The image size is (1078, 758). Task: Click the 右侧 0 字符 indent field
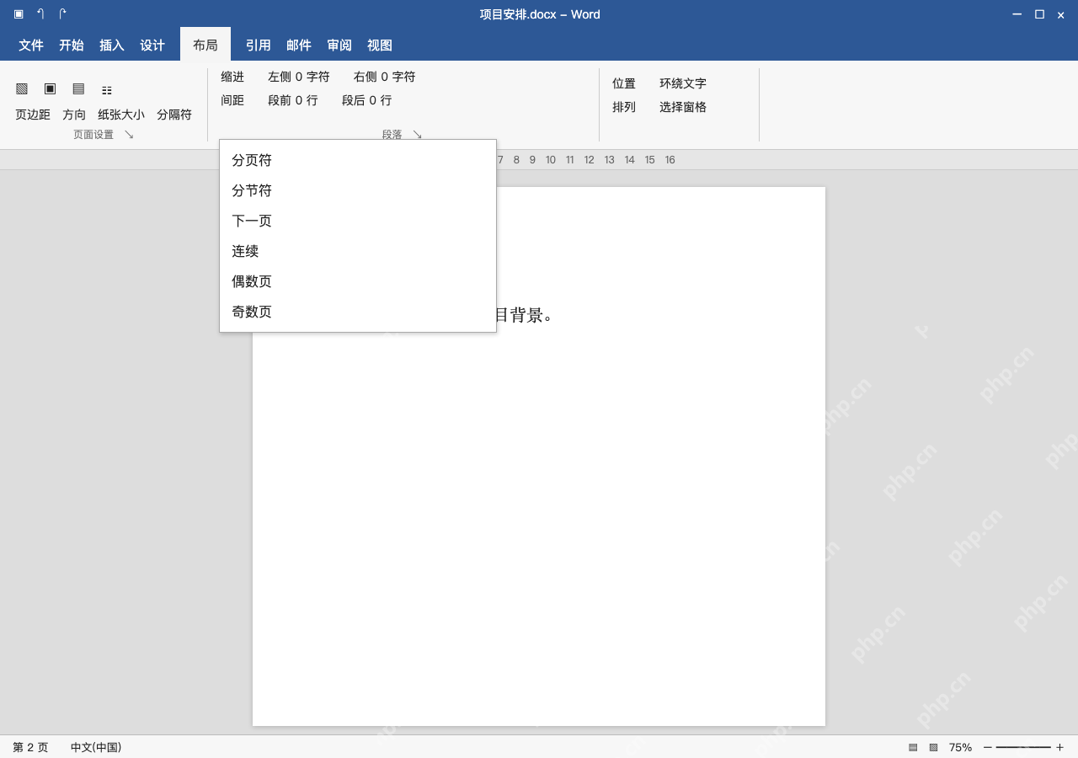(x=385, y=77)
